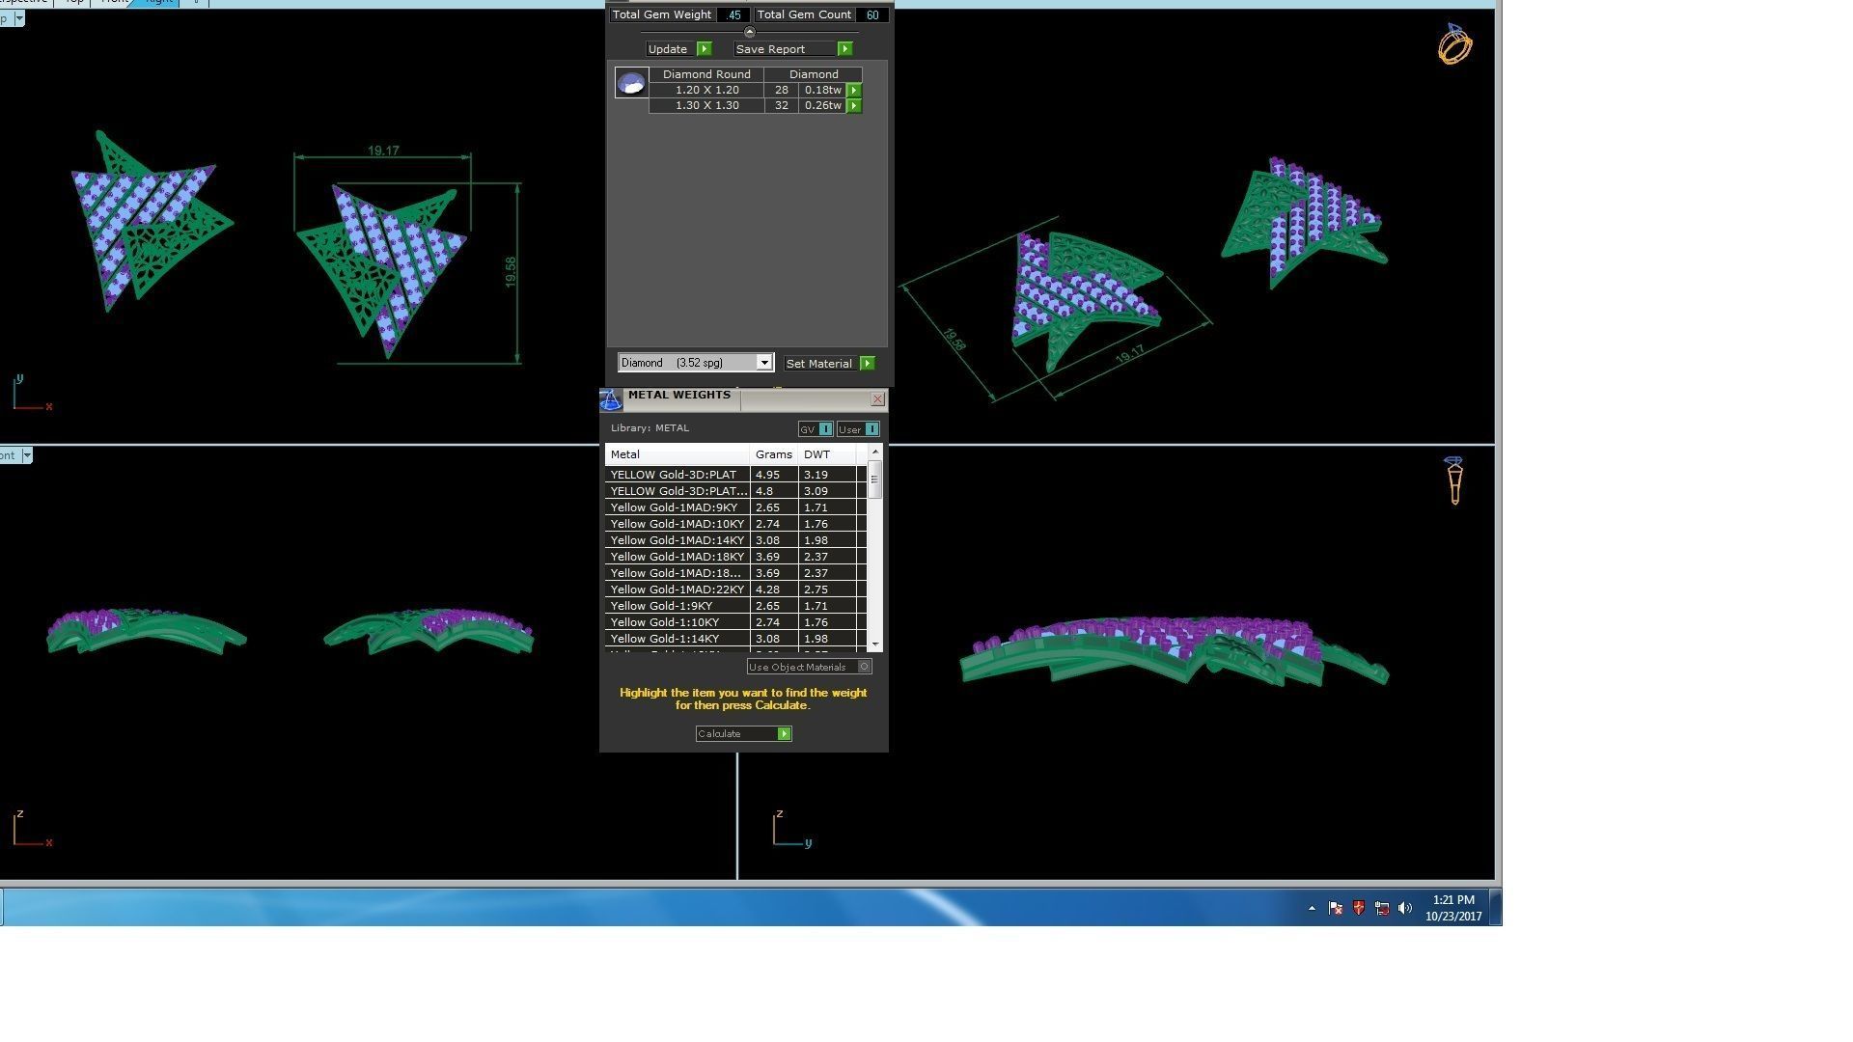This screenshot has width=1853, height=1042.
Task: Click the Diamond Round header cell
Action: 706,74
